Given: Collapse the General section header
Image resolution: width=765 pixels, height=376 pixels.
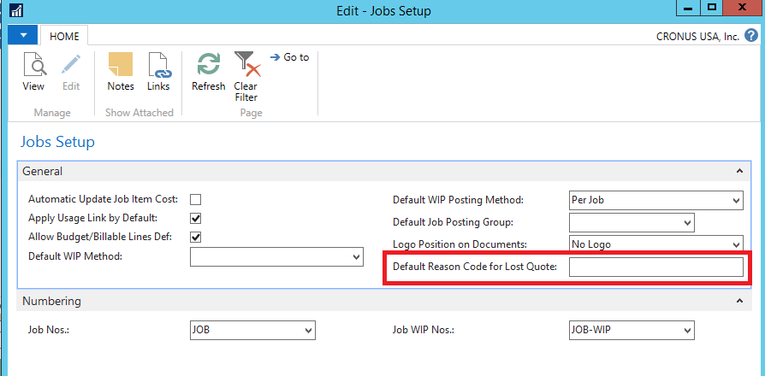Looking at the screenshot, I should click(738, 171).
